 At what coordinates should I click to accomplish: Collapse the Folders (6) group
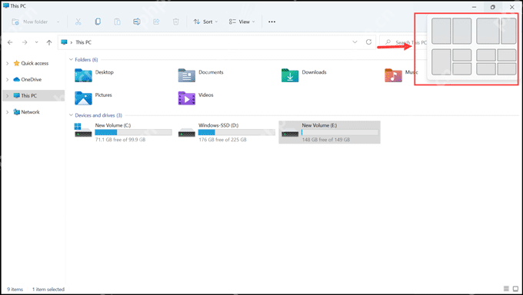tap(71, 60)
